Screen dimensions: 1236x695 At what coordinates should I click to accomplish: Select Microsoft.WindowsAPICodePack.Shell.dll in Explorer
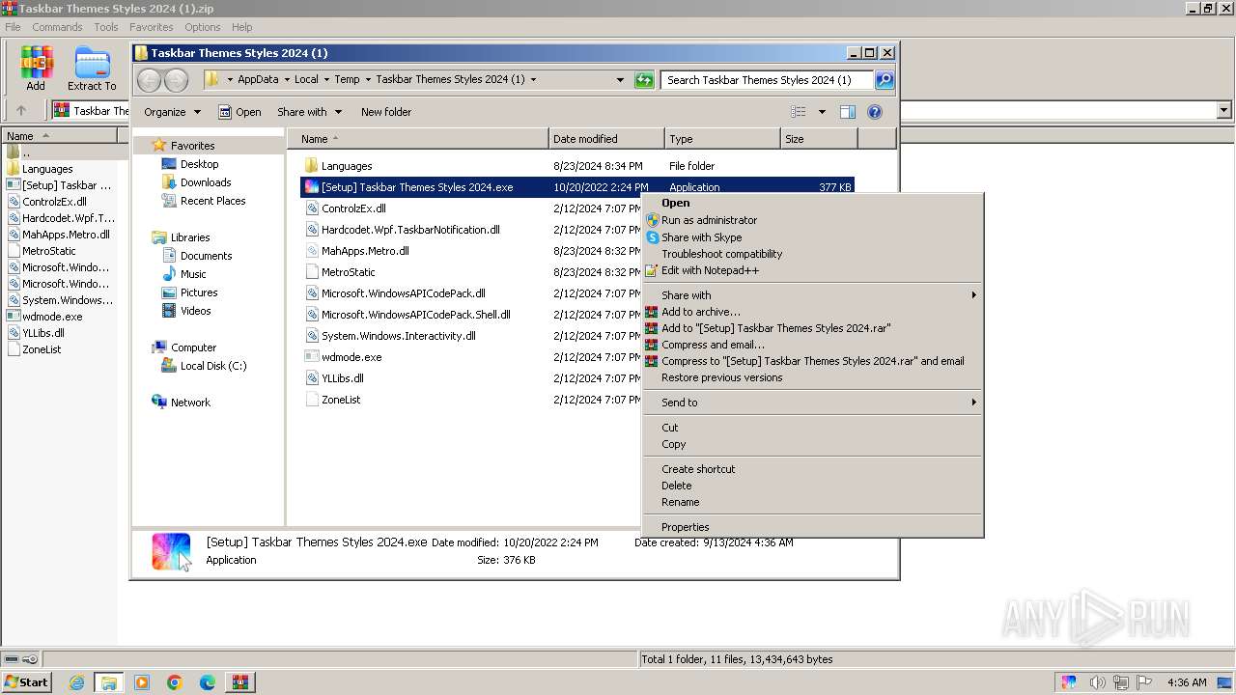[415, 315]
